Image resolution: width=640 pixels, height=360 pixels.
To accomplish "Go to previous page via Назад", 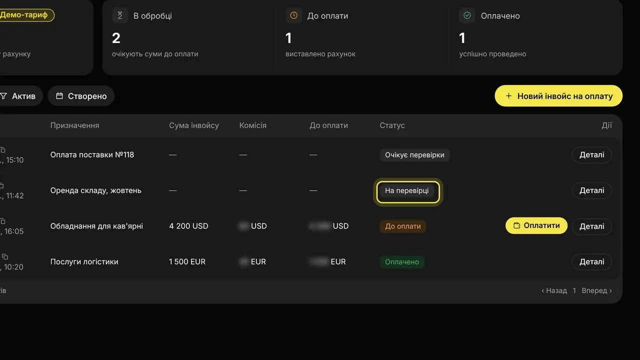I will tap(554, 290).
